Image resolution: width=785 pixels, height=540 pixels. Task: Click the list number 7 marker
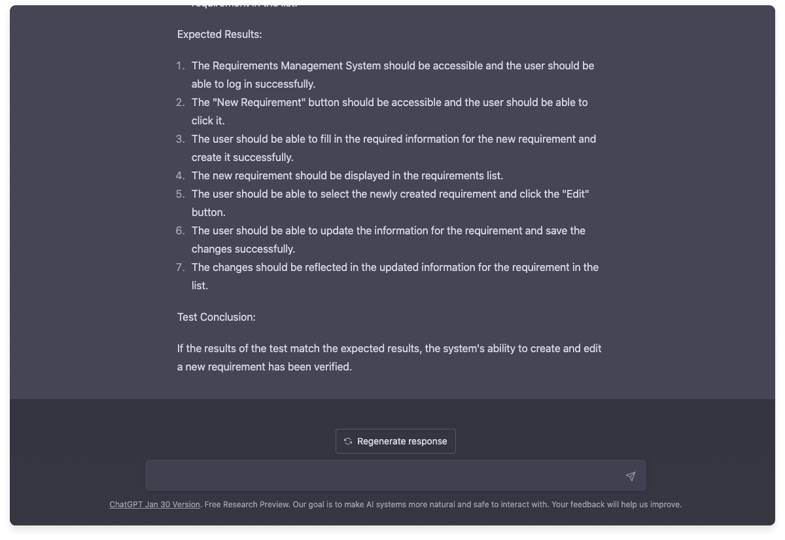181,267
